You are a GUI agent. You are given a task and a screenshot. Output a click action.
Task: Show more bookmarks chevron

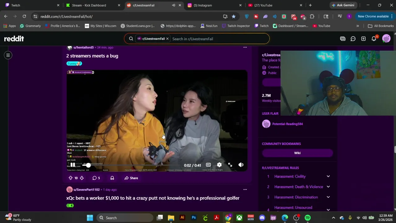coord(358,26)
